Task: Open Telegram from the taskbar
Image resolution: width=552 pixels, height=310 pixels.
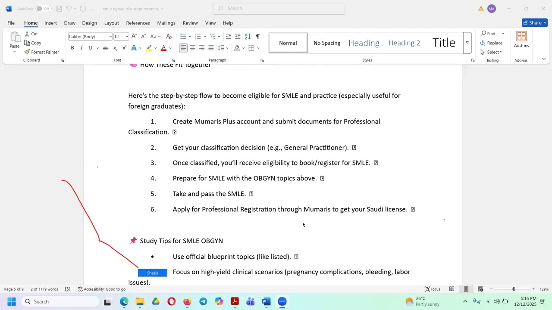Action: [203, 302]
